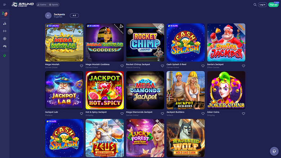Image resolution: width=281 pixels, height=158 pixels.
Task: Switch to the Sports tab
Action: pyautogui.click(x=54, y=5)
